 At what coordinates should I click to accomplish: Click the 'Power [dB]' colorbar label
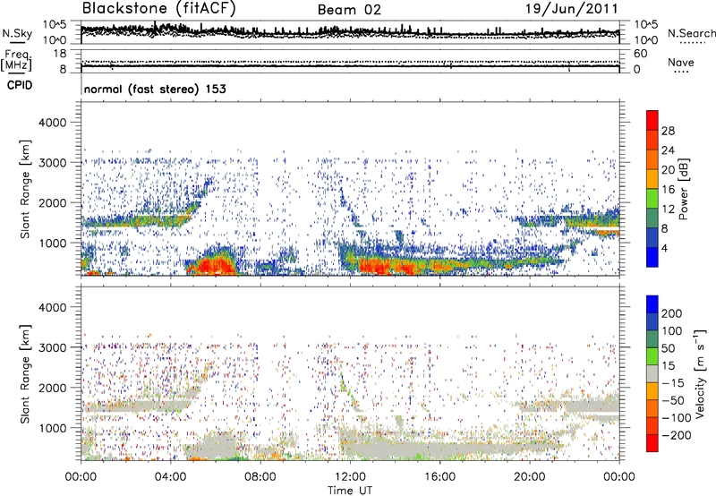point(683,189)
